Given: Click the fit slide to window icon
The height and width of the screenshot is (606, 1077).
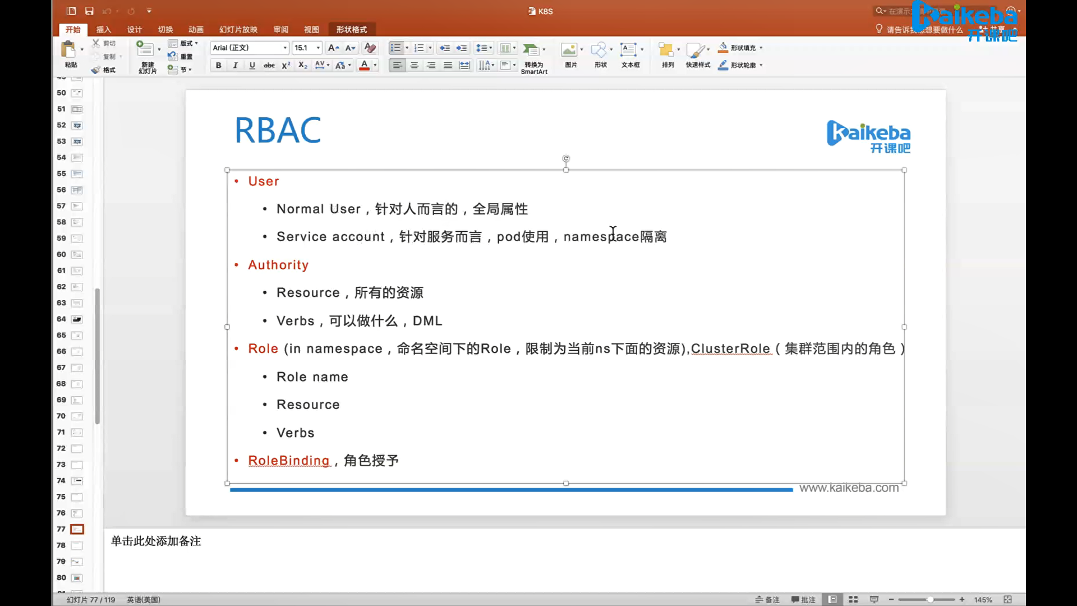Looking at the screenshot, I should coord(1007,599).
